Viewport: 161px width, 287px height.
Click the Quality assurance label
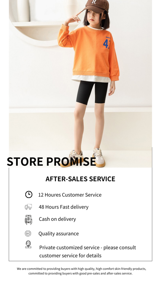click(59, 234)
